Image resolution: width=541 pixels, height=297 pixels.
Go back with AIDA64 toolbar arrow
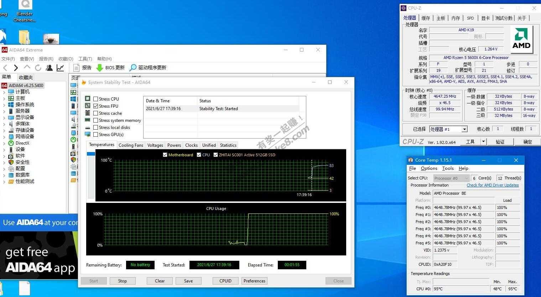(5, 67)
